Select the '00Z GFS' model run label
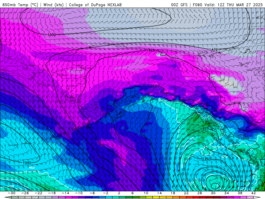 tap(179, 5)
